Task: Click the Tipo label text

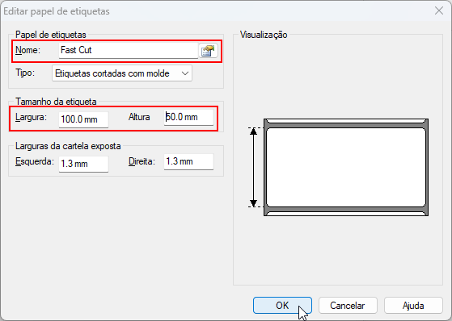Action: coord(25,73)
